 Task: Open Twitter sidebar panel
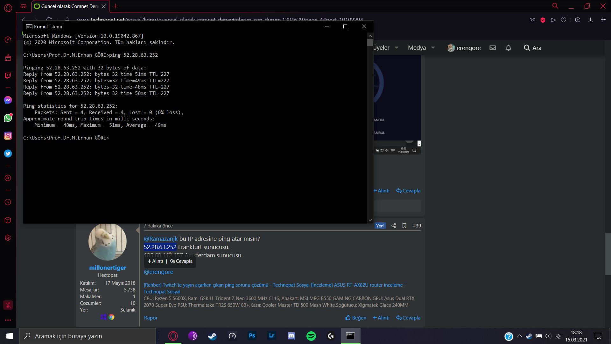8,154
